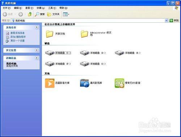Screen dimensions: 181x137
Task: Open the 文件(F) menu
Action: coord(7,8)
